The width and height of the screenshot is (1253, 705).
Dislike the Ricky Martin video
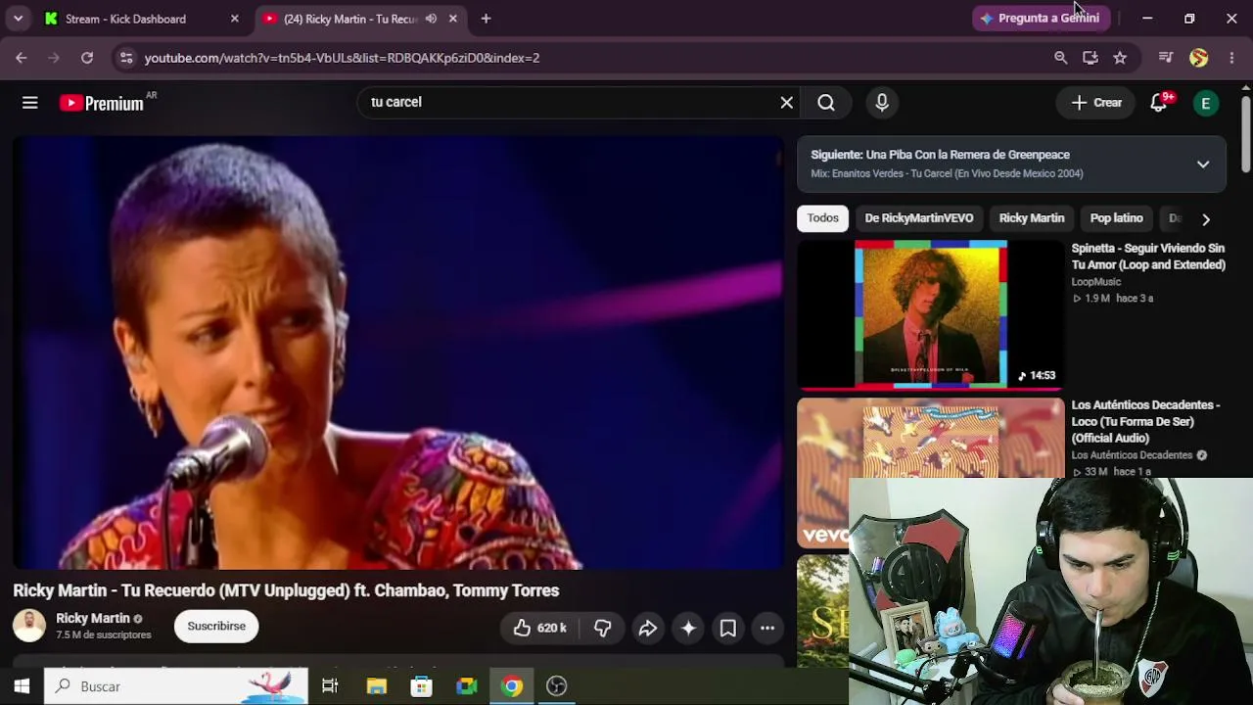[603, 628]
